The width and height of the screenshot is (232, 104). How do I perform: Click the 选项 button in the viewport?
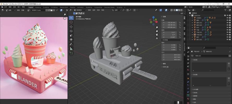click(x=182, y=13)
